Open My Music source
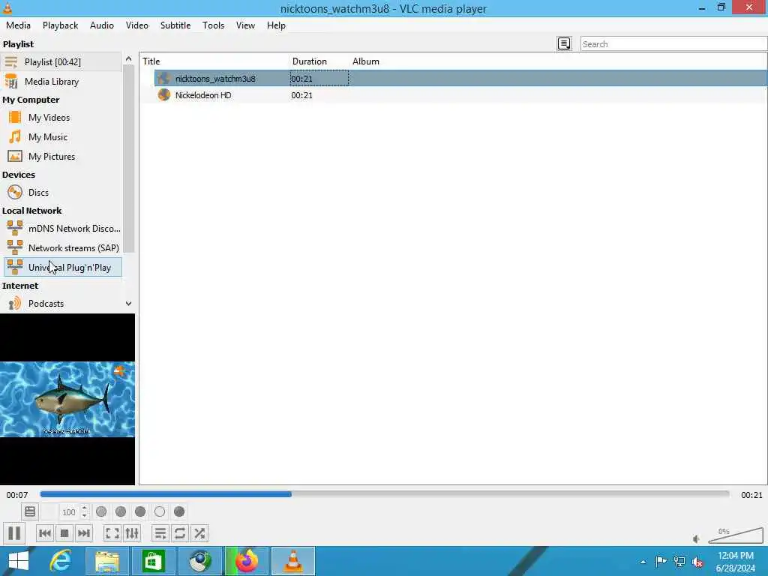The image size is (768, 576). 61,137
